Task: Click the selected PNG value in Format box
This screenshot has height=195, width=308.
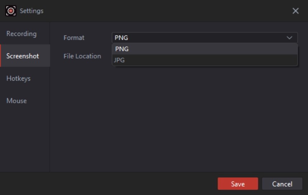Action: point(122,38)
